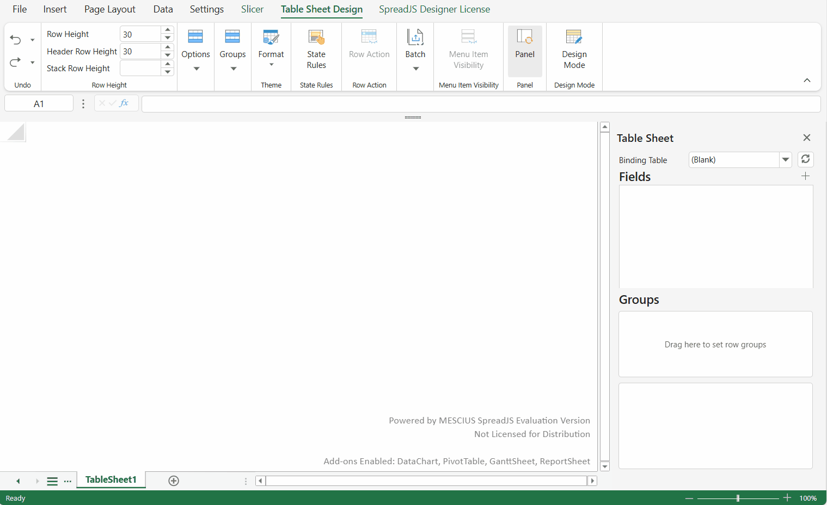The height and width of the screenshot is (505, 827).
Task: Add a new sheet tab
Action: 174,481
